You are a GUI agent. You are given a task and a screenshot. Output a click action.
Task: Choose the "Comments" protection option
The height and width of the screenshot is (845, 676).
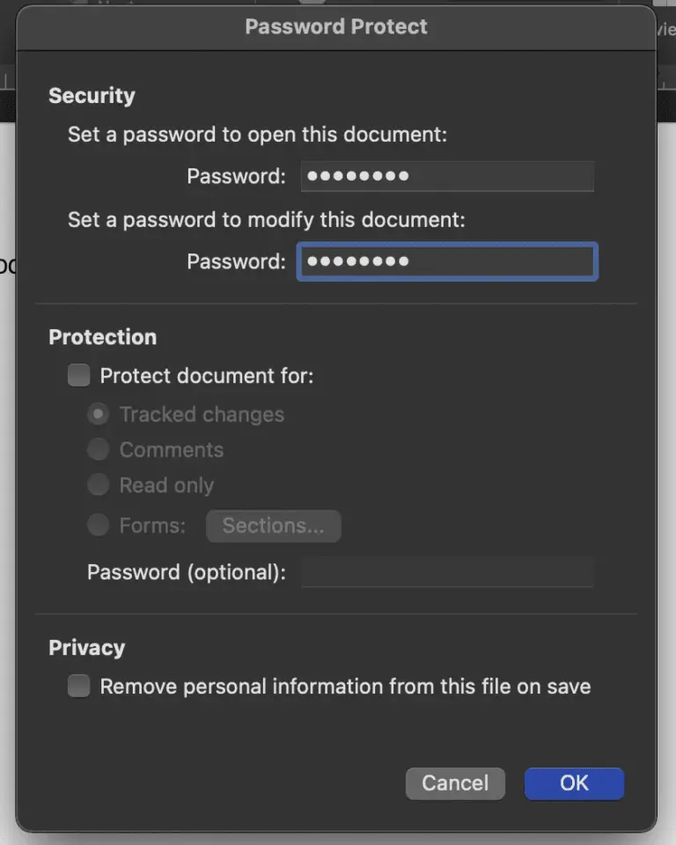point(98,449)
